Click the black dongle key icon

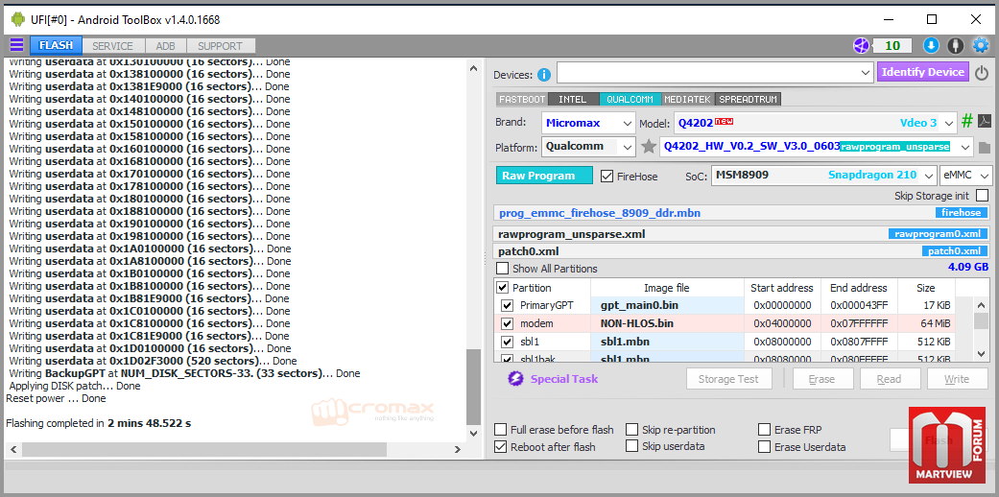click(x=955, y=45)
